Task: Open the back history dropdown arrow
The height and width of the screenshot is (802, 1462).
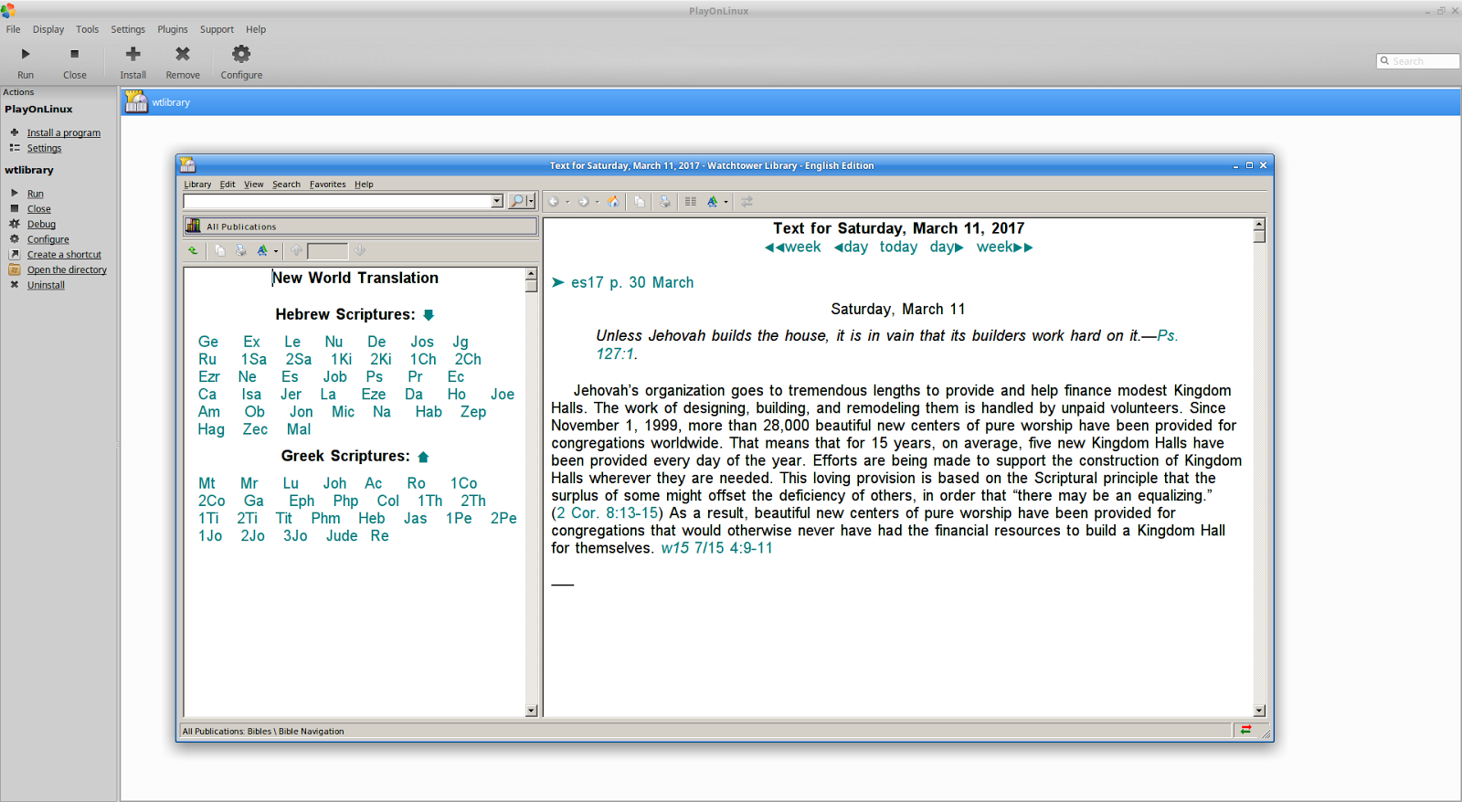Action: [567, 202]
